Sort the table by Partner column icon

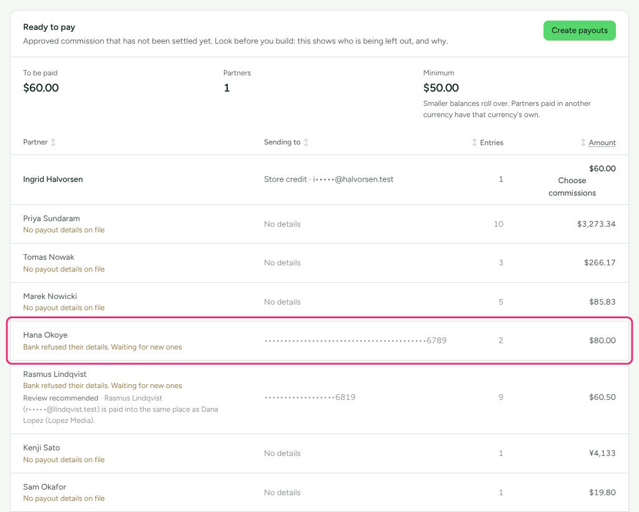pos(53,143)
